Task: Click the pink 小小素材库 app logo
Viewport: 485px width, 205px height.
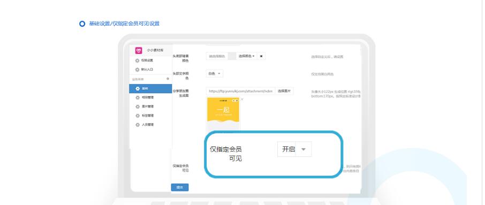Action: click(139, 50)
